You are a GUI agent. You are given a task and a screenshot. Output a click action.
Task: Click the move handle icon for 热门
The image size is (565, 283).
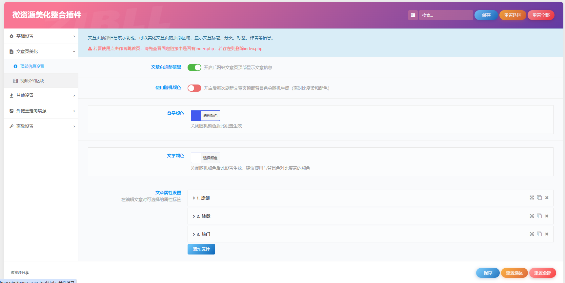tap(532, 234)
